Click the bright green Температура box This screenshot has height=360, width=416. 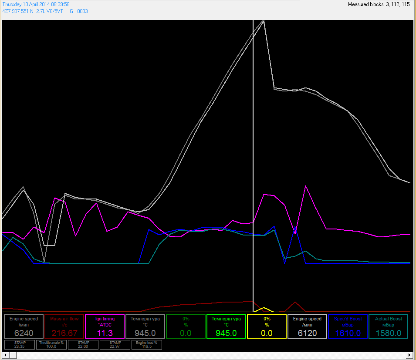tap(226, 326)
